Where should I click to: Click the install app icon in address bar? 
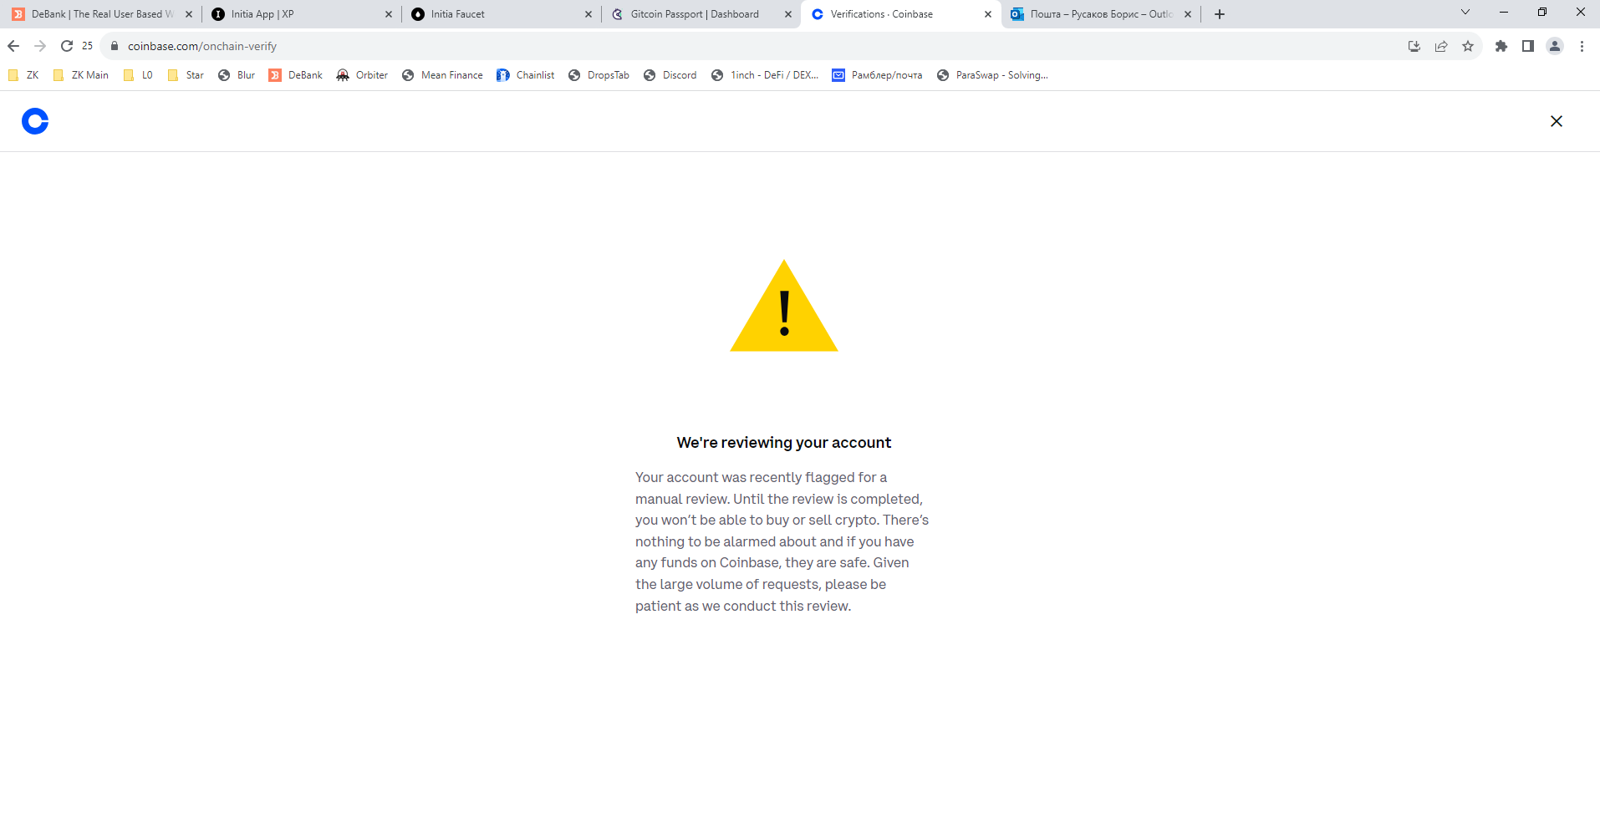[1414, 46]
